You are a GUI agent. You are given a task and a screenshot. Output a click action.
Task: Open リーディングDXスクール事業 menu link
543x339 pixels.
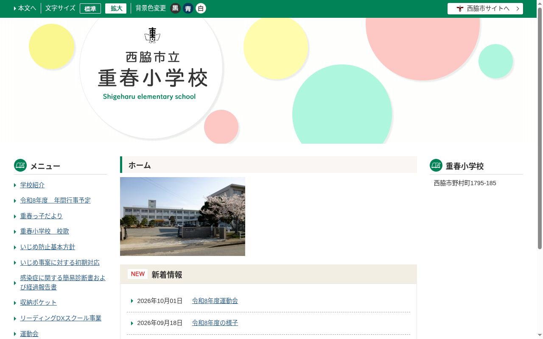point(61,318)
